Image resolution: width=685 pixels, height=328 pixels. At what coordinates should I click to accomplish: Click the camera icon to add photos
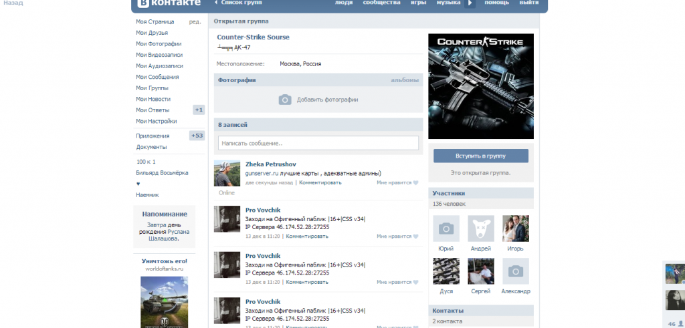(x=285, y=100)
